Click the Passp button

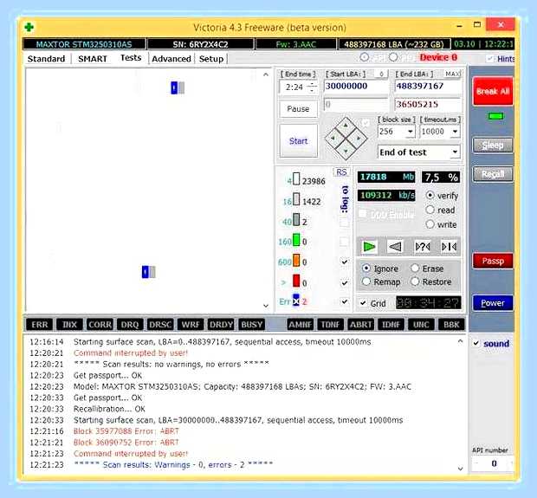pyautogui.click(x=493, y=261)
